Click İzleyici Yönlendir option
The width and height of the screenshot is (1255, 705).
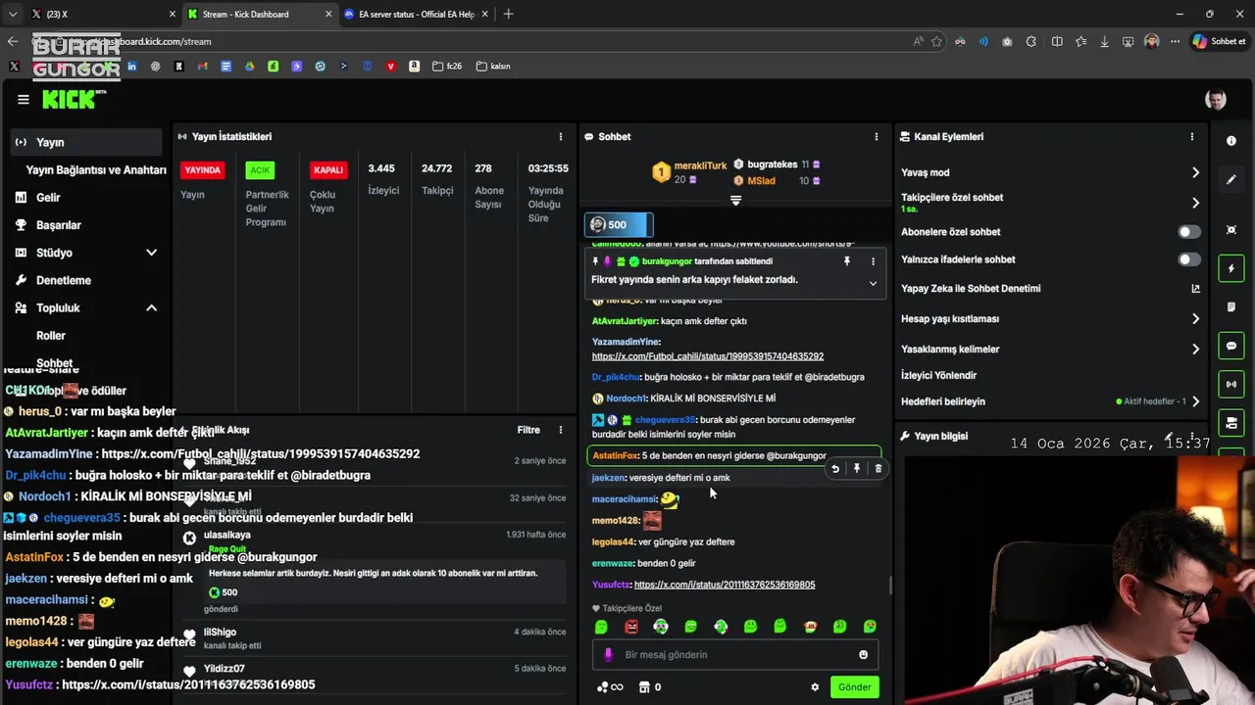pyautogui.click(x=939, y=376)
